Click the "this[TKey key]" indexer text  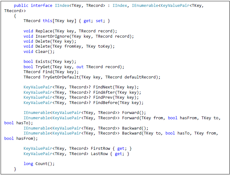tap(59, 21)
